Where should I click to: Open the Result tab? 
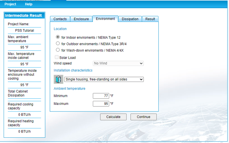150,19
